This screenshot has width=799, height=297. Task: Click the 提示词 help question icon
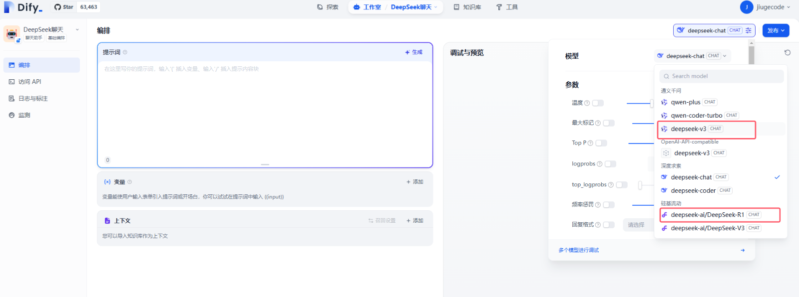tap(125, 52)
